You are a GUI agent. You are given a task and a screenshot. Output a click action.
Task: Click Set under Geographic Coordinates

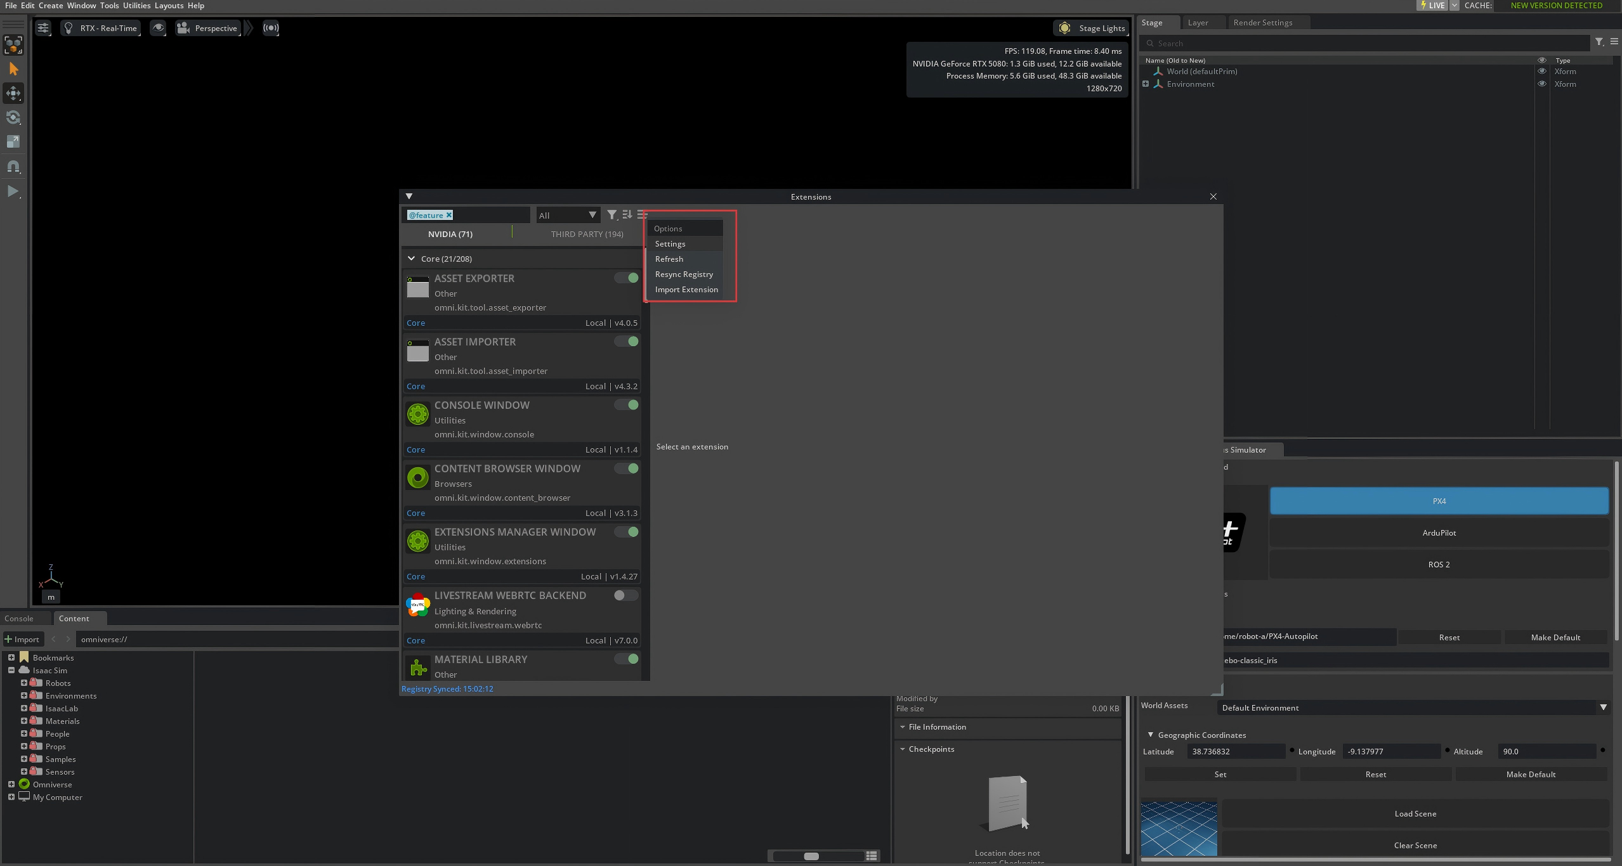coord(1220,774)
